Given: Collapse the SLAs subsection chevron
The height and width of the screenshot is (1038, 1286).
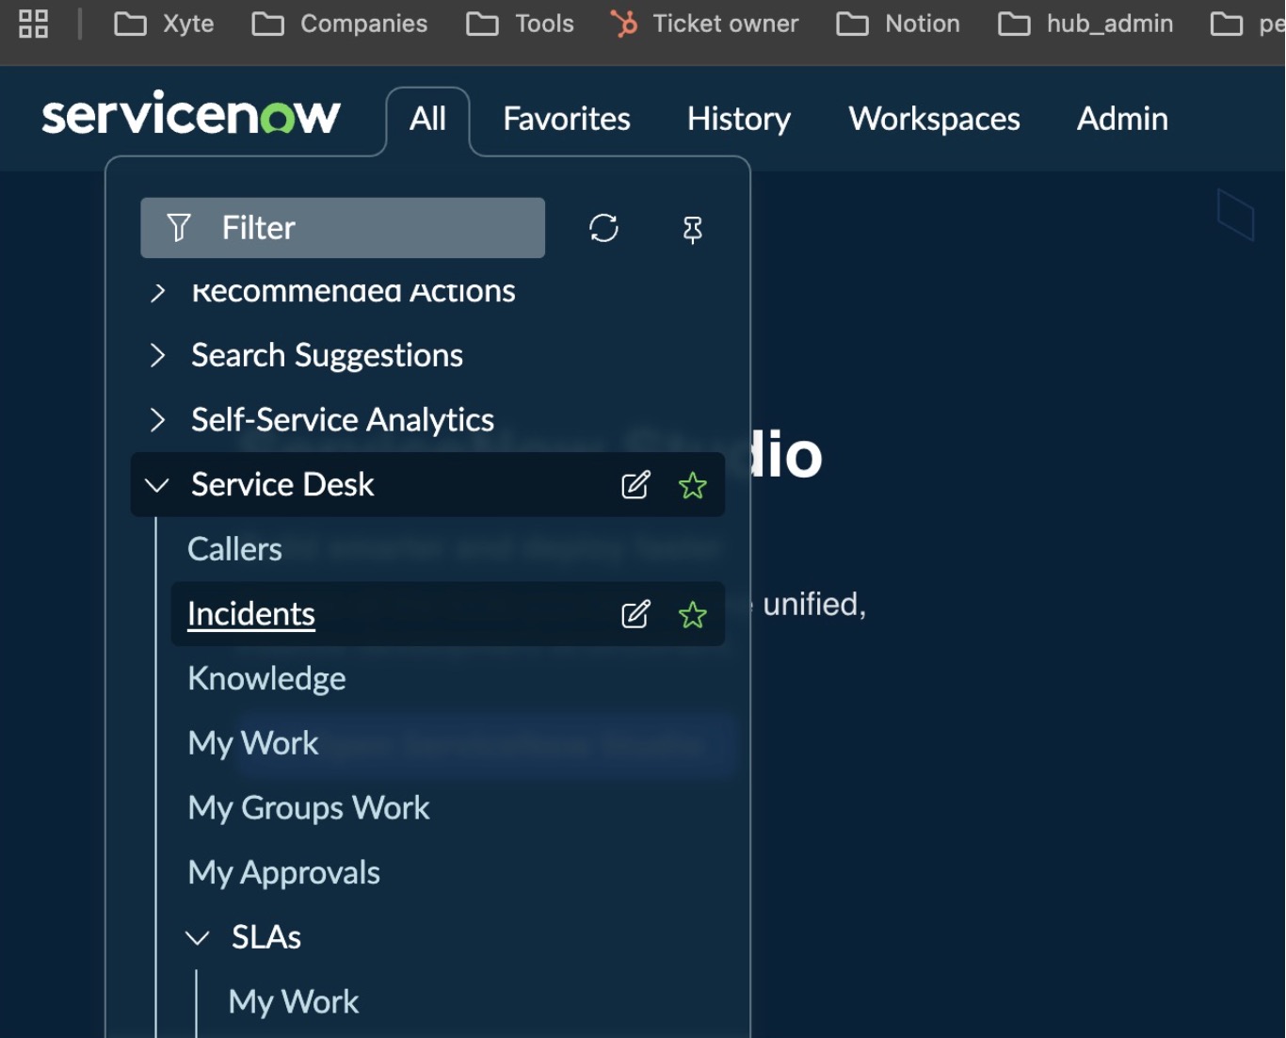Looking at the screenshot, I should tap(198, 938).
